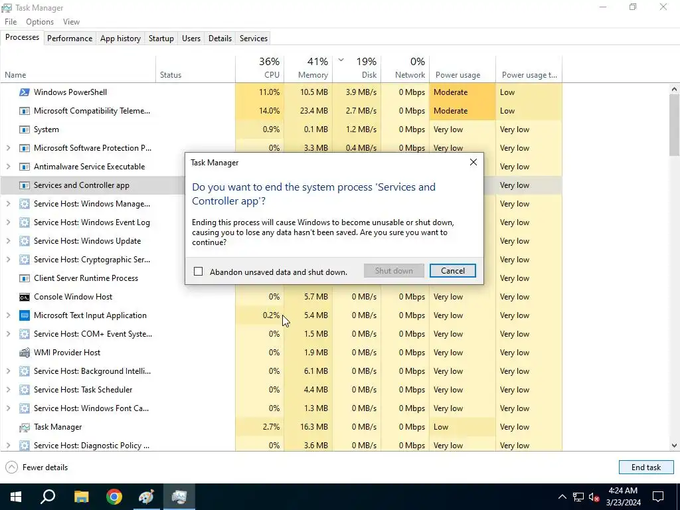Close the Task Manager confirmation dialog
Viewport: 680px width, 510px height.
point(473,162)
